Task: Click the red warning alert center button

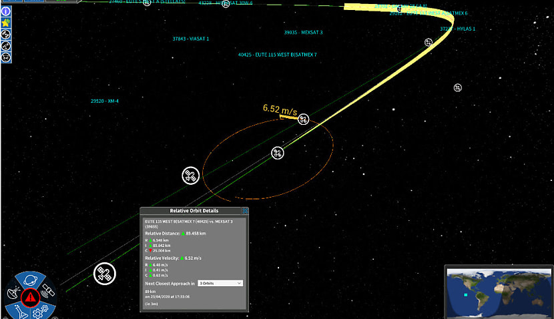Action: click(x=31, y=298)
